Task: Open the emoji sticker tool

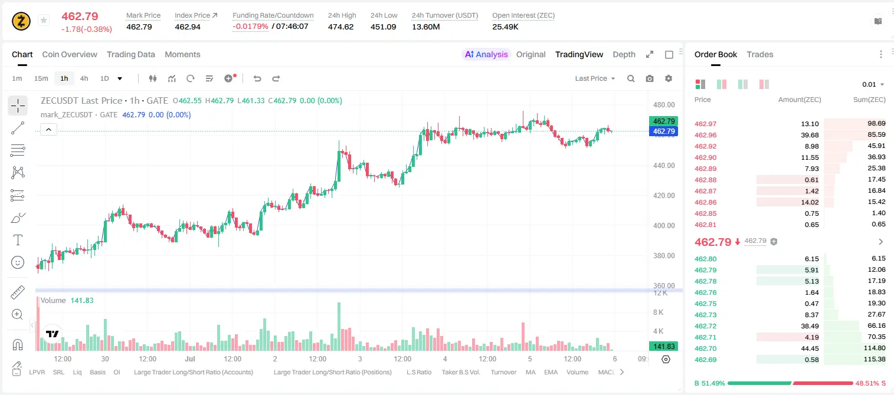Action: (18, 262)
